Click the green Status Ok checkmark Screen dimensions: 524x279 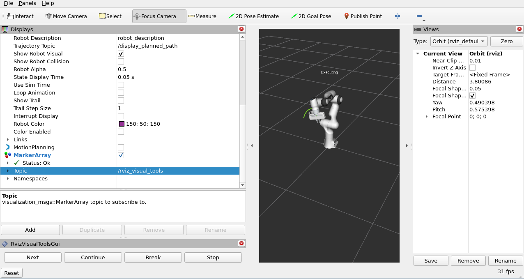[x=17, y=163]
